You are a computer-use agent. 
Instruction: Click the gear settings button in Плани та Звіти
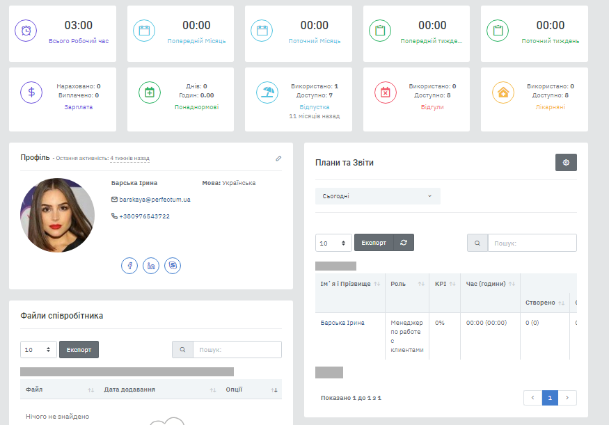point(566,162)
